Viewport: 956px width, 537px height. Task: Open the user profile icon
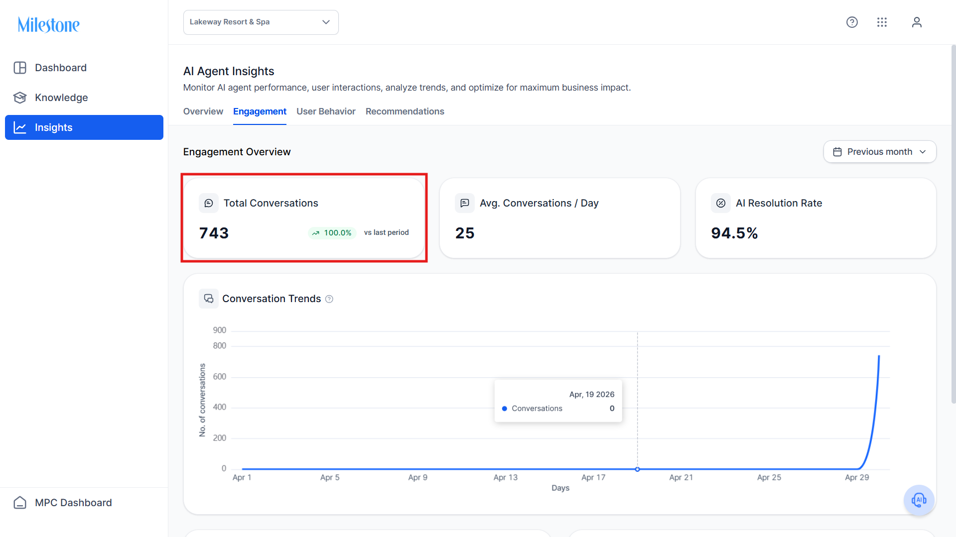(x=917, y=22)
